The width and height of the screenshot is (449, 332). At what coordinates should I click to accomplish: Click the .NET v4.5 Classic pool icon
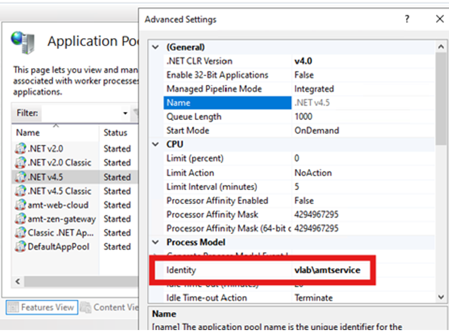[20, 191]
